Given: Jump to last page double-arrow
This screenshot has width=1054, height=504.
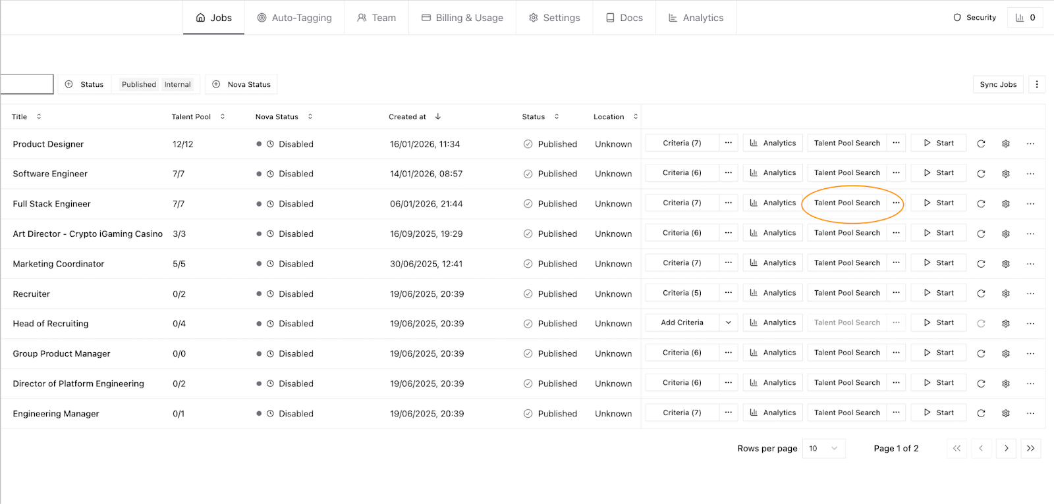Looking at the screenshot, I should click(1030, 448).
